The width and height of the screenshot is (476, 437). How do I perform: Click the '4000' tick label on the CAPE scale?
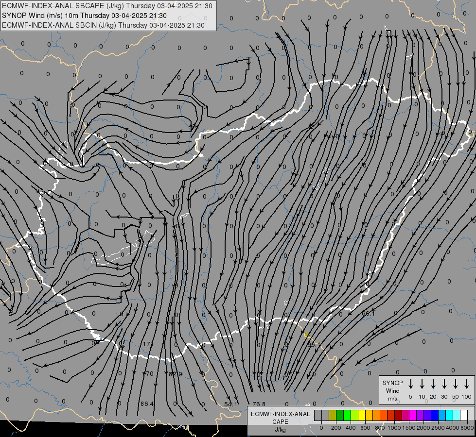click(x=453, y=428)
